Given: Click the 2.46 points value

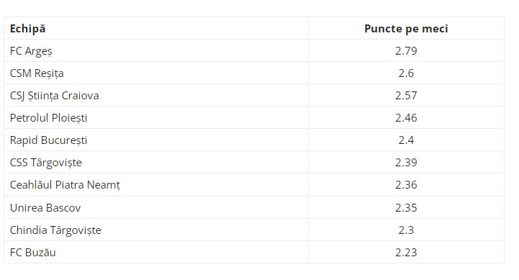Looking at the screenshot, I should click(x=406, y=118).
